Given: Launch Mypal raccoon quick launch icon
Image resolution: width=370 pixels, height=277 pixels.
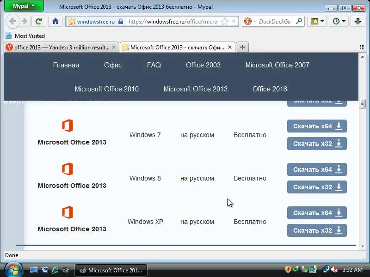Looking at the screenshot, I should click(66, 270).
